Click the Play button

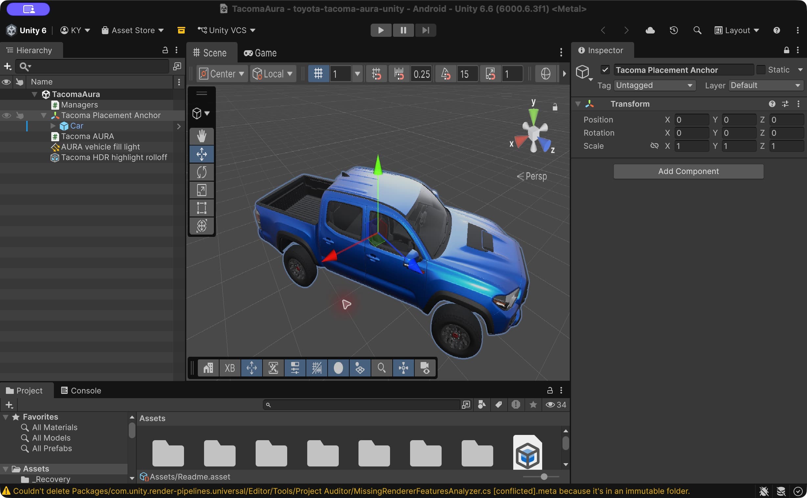pos(381,30)
